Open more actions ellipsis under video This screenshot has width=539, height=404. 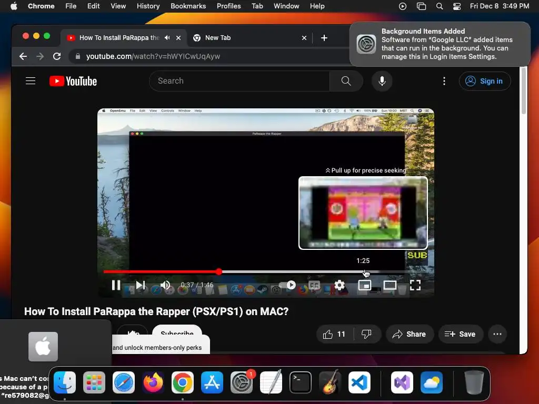(x=497, y=334)
